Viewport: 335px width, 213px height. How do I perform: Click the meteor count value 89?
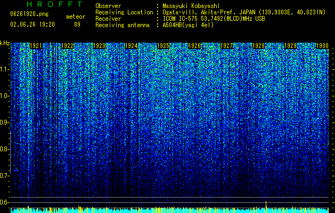77,24
